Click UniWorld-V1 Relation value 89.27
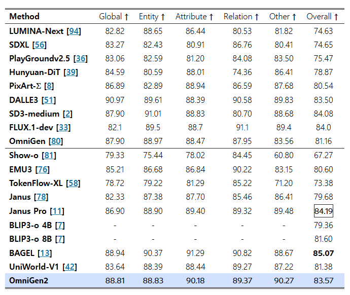The height and width of the screenshot is (295, 350). pyautogui.click(x=242, y=267)
